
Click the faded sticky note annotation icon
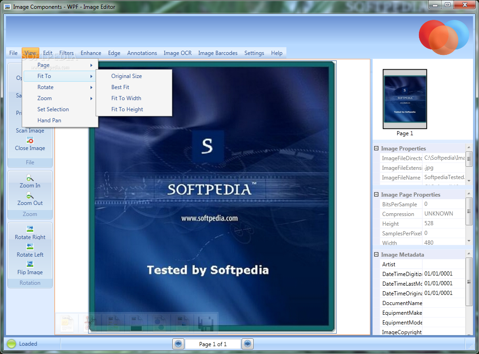pyautogui.click(x=67, y=323)
